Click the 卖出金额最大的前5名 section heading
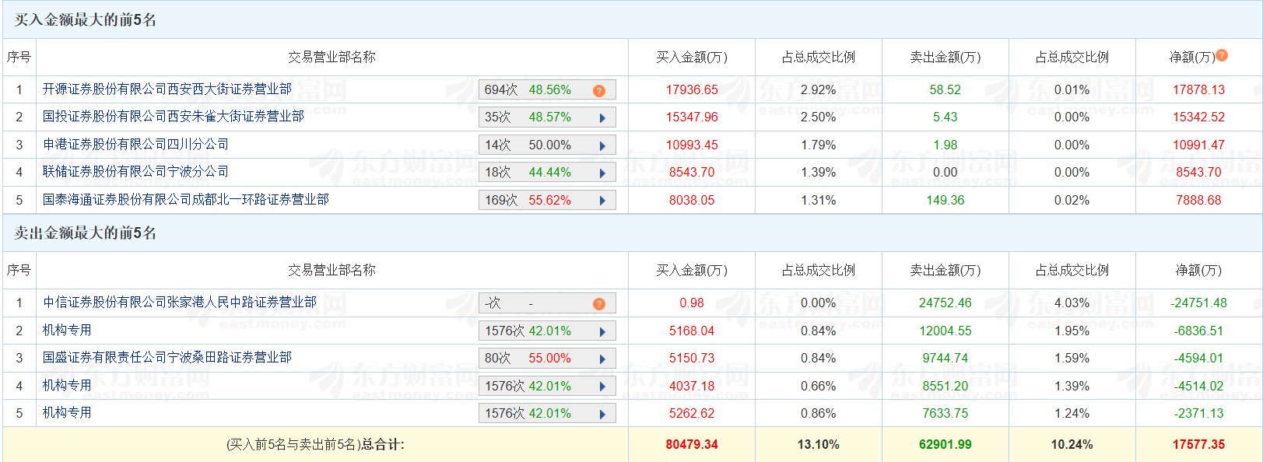The image size is (1263, 462). pos(86,233)
